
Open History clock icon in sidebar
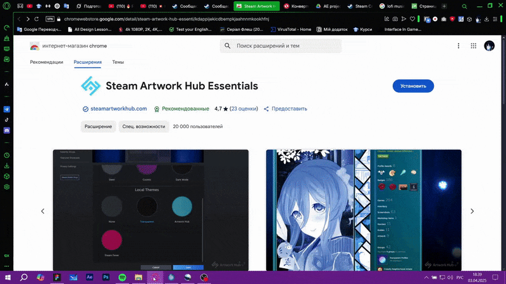6,155
